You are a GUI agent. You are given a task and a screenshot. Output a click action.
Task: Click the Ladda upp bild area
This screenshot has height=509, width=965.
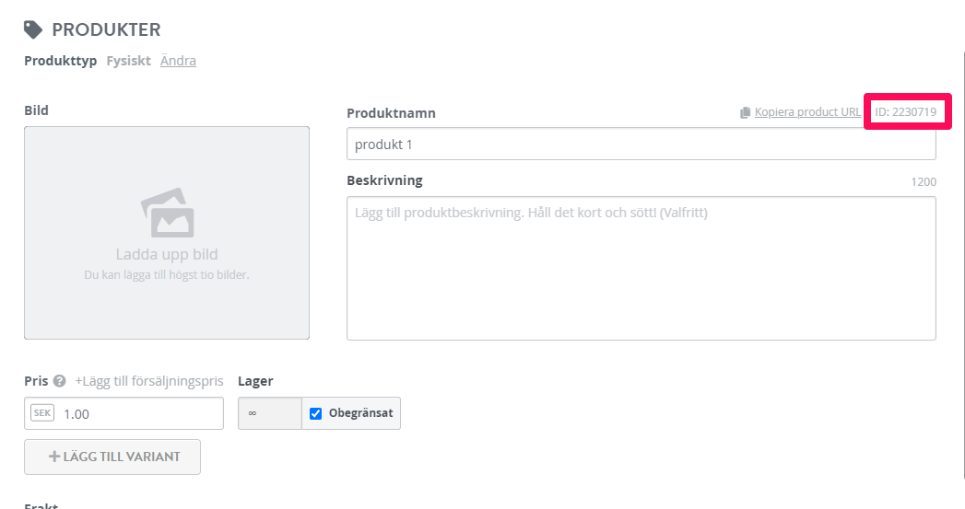(x=167, y=233)
